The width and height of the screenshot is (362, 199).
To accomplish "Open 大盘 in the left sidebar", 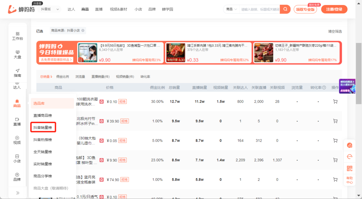I will 17,55.
